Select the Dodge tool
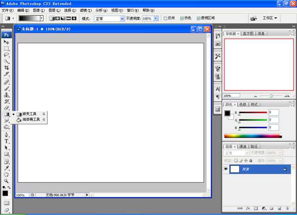 coord(6,127)
